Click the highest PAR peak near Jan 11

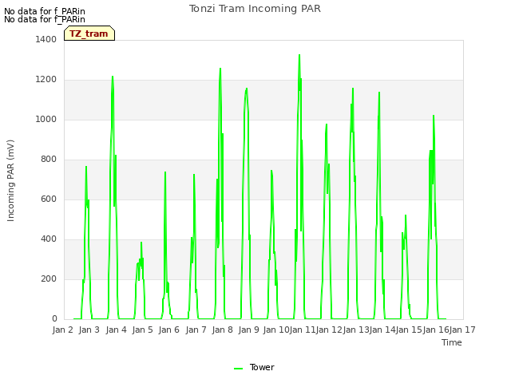pyautogui.click(x=299, y=55)
